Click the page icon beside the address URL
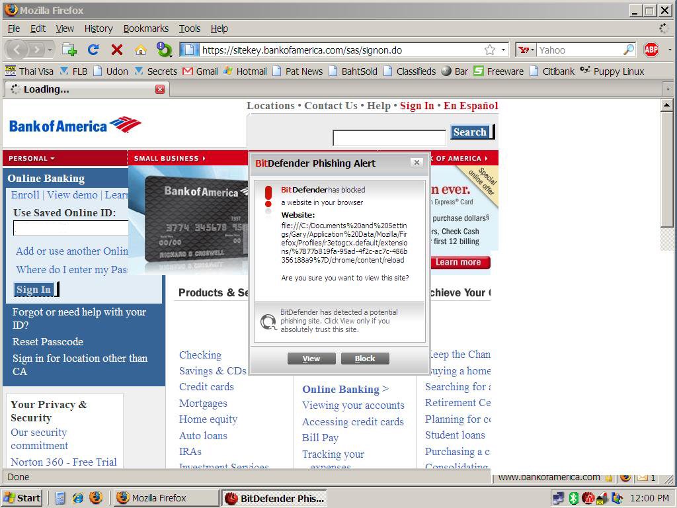Screen dimensions: 677x508 (x=188, y=50)
